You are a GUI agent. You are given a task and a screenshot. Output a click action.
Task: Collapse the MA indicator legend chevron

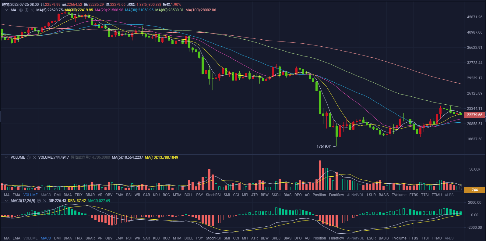tap(6, 10)
